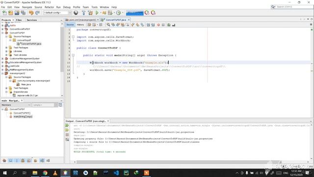Close the Output ConvertToPDF tab
This screenshot has width=314, height=177.
tap(108, 121)
